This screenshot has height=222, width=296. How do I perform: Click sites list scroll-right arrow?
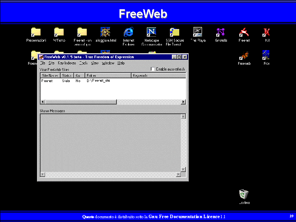pos(183,102)
